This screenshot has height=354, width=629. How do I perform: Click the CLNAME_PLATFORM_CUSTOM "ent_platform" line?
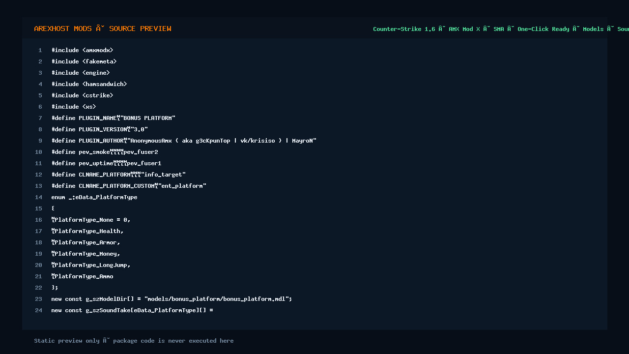129,186
